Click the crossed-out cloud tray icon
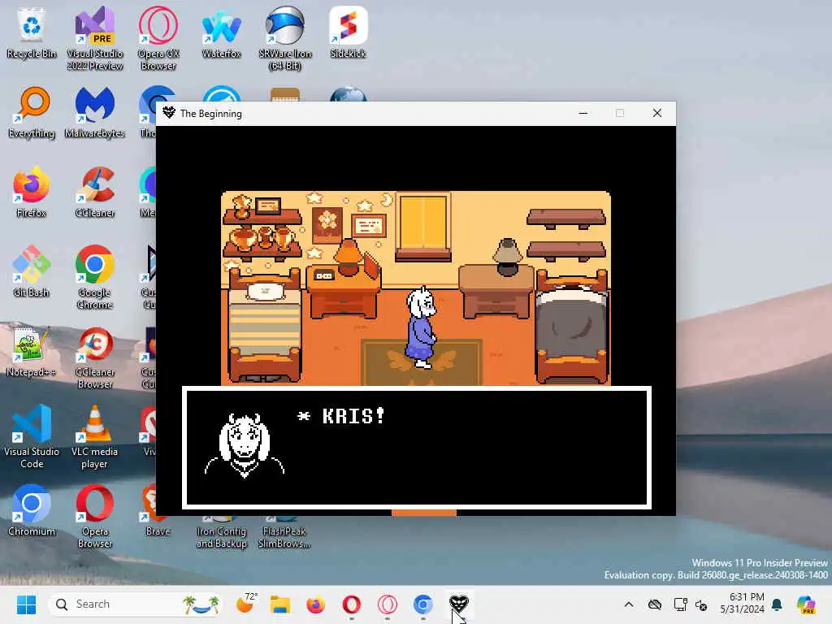The width and height of the screenshot is (832, 624). point(655,604)
